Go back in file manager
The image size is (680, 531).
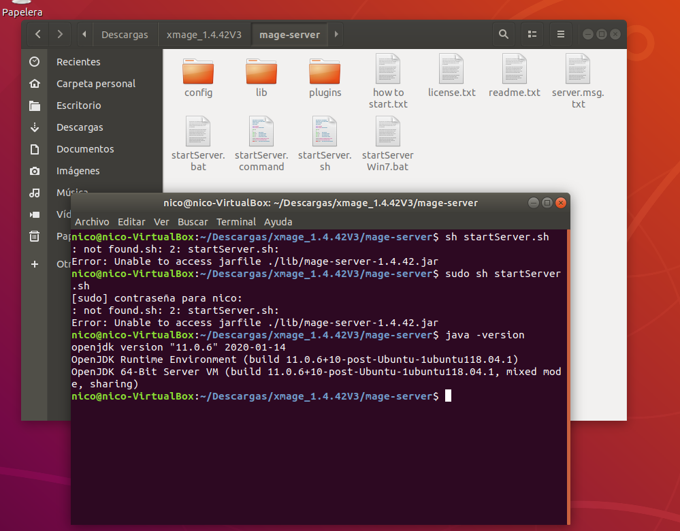tap(38, 34)
